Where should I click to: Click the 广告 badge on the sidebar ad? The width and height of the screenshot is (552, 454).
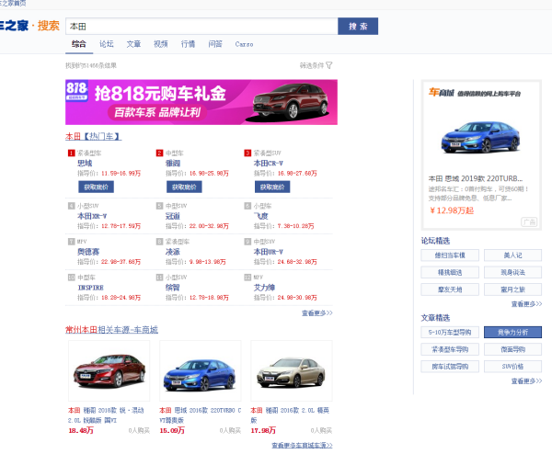[529, 221]
